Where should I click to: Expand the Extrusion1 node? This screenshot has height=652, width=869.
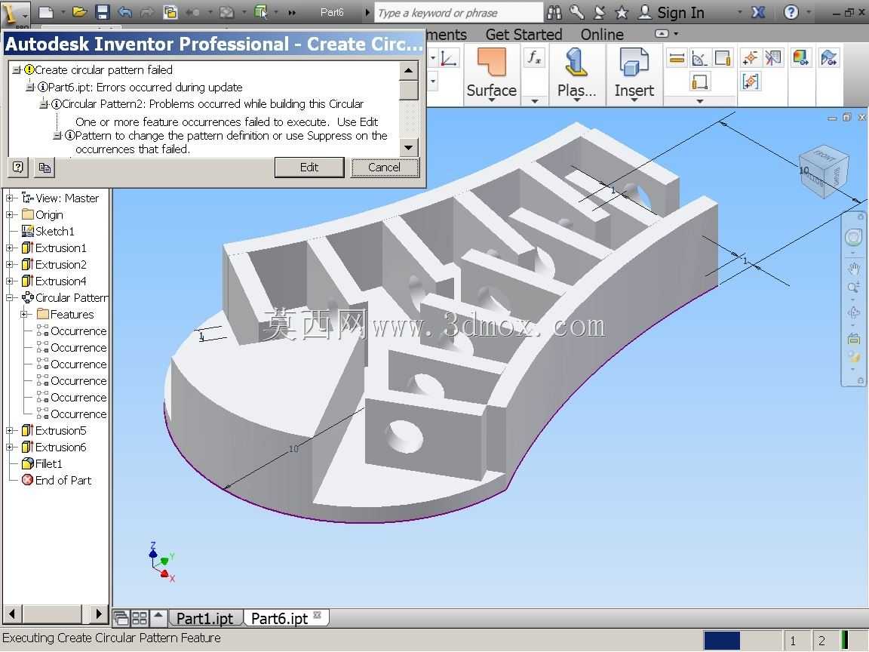tap(9, 248)
